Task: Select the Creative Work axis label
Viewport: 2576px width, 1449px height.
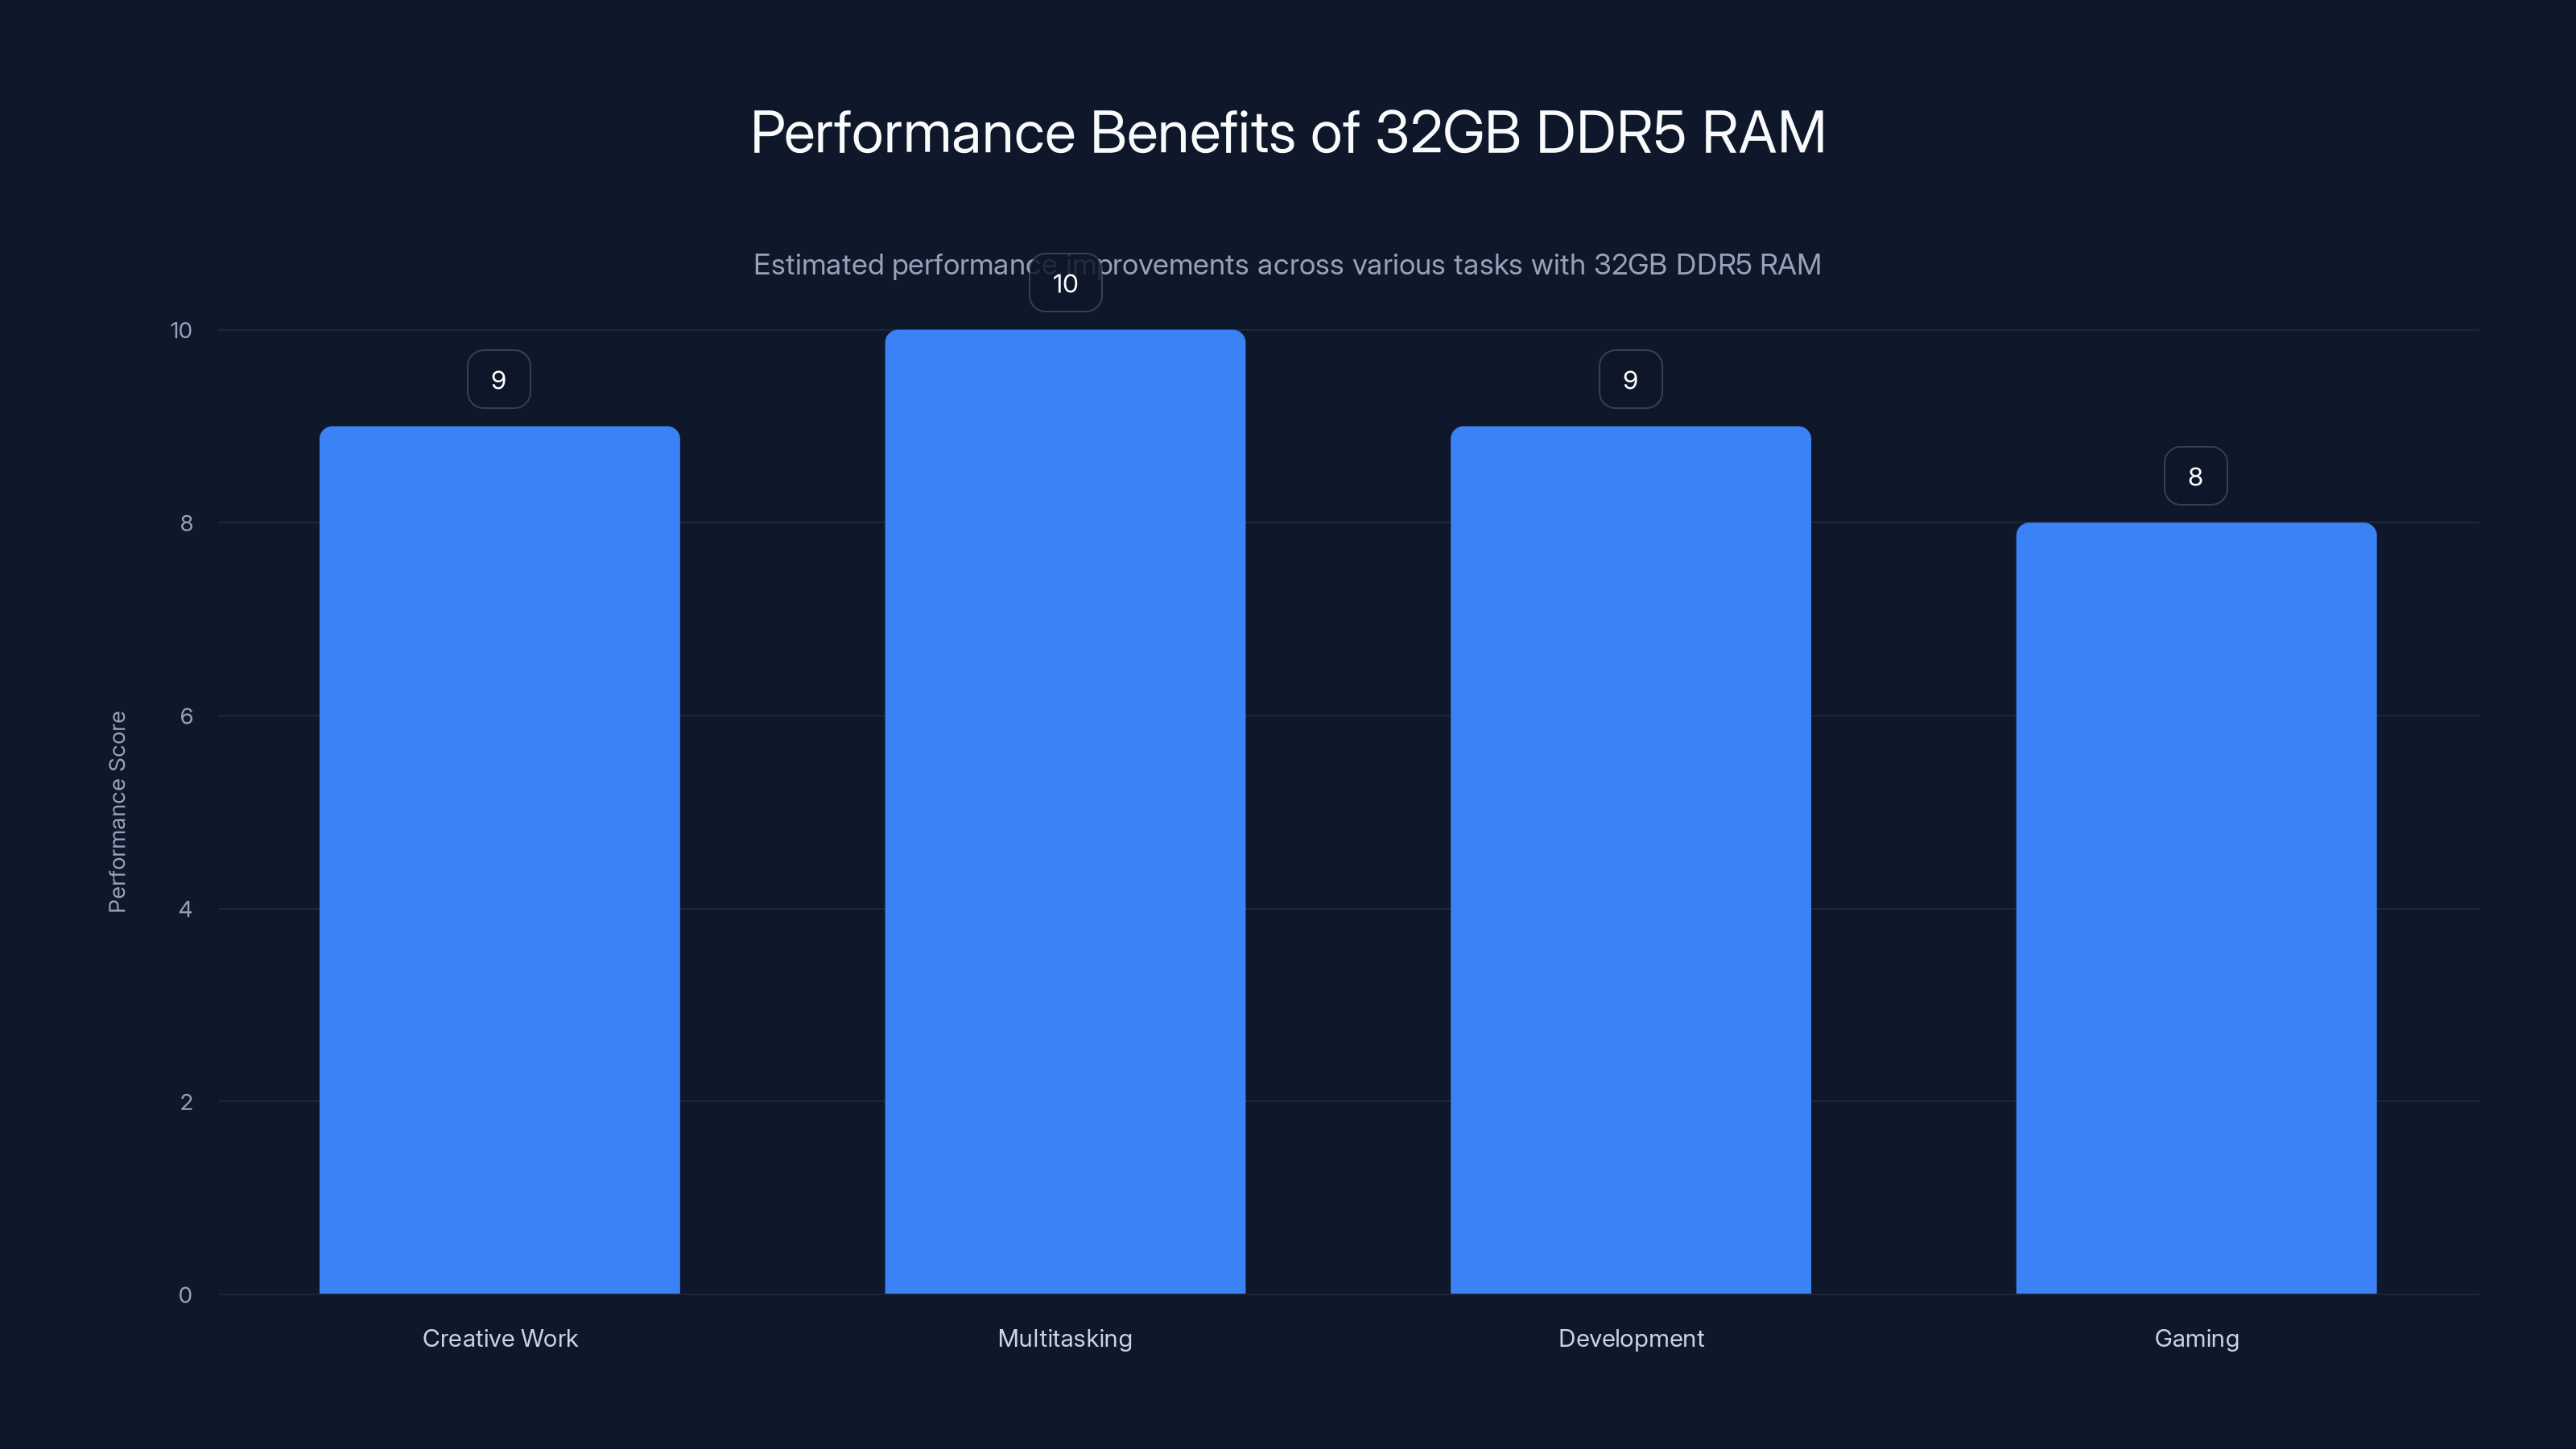Action: point(500,1338)
